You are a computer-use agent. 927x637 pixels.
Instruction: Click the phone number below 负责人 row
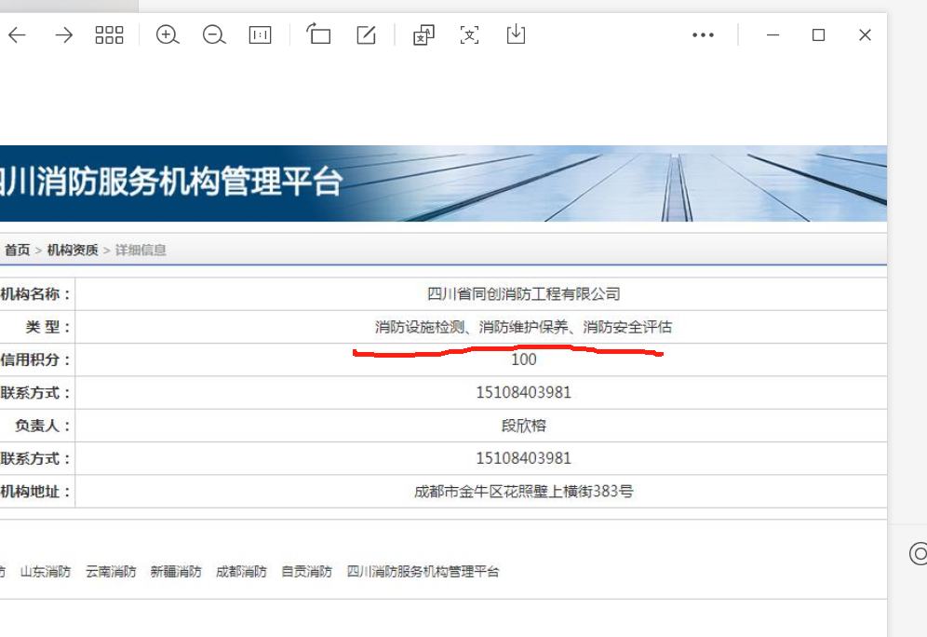click(x=524, y=458)
